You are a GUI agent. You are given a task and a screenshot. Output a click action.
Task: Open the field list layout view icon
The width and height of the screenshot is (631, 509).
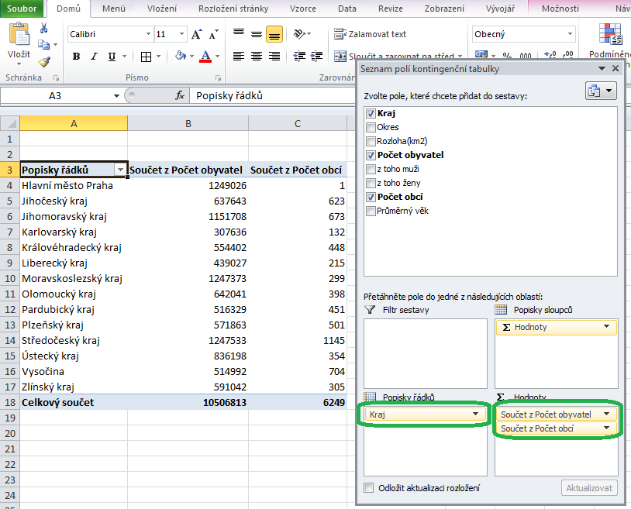(x=601, y=91)
